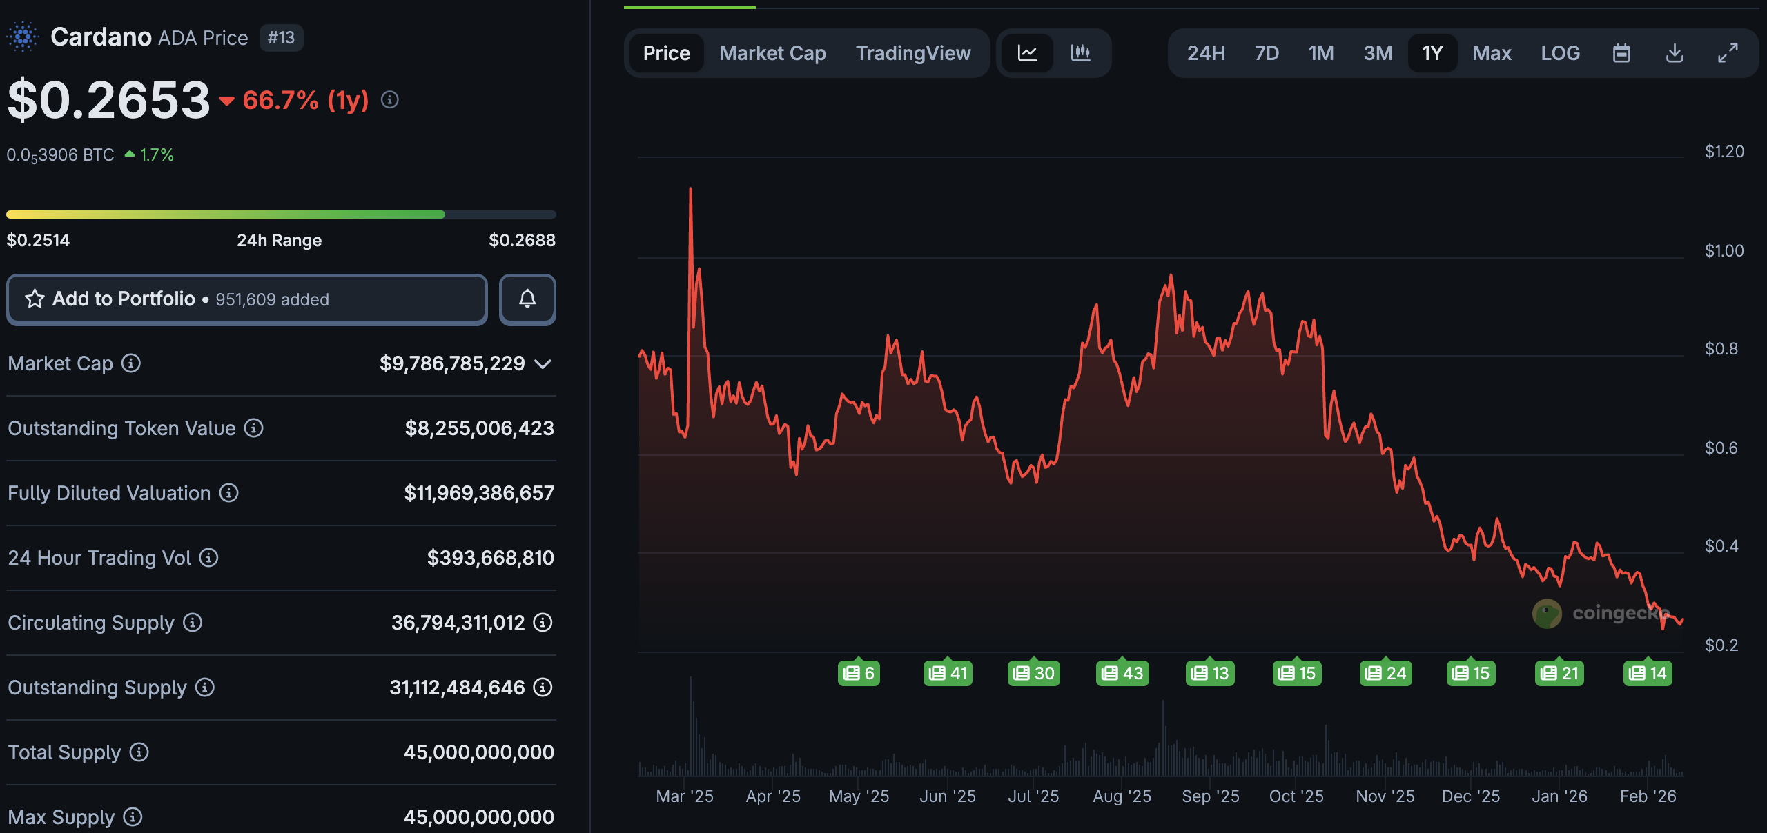Open the calendar date range picker
This screenshot has width=1767, height=833.
[x=1621, y=53]
